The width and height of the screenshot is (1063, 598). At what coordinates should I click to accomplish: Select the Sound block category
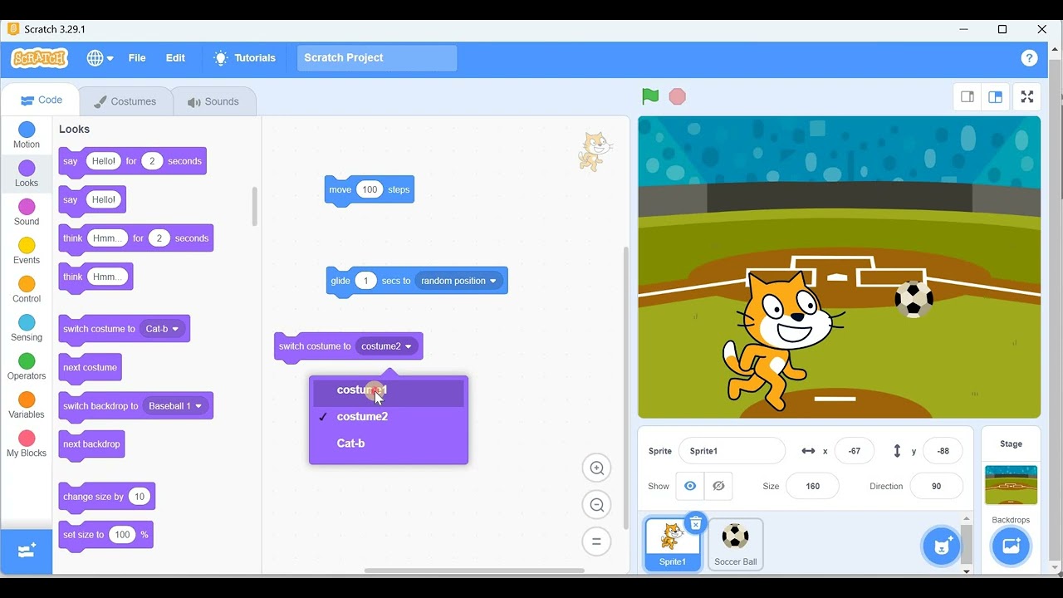click(x=27, y=213)
